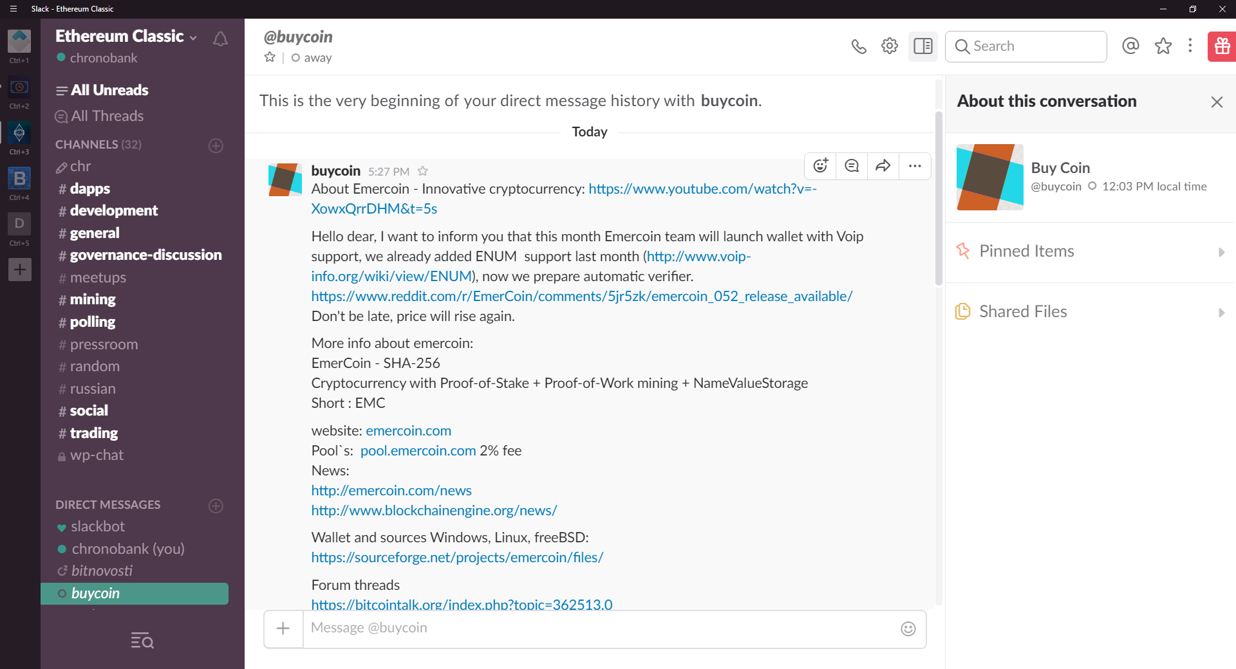Open conversation settings gear
The width and height of the screenshot is (1236, 669).
click(890, 46)
